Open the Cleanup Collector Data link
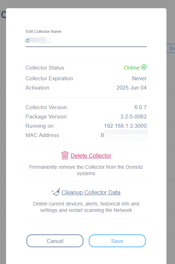The height and width of the screenshot is (264, 175). [x=91, y=192]
